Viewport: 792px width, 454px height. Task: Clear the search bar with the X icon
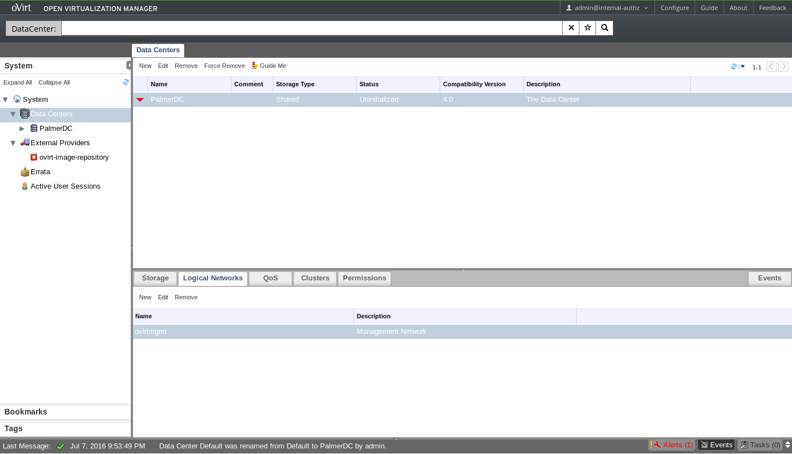[571, 28]
